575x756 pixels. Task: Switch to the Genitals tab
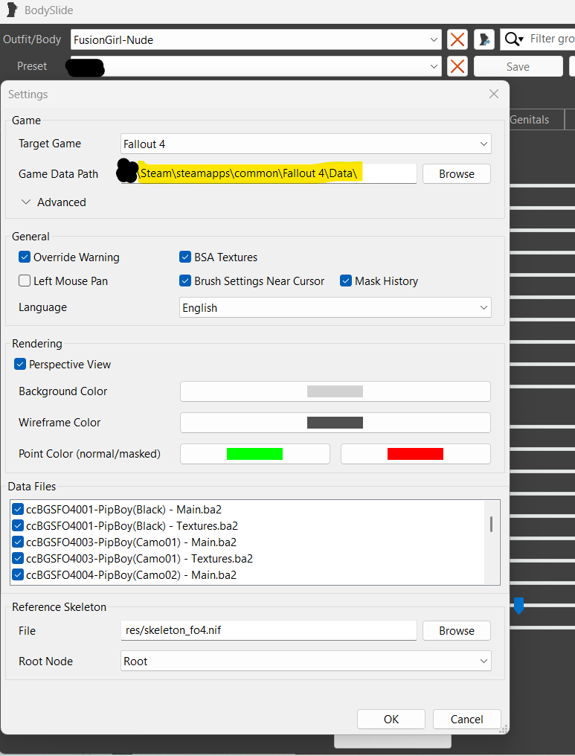[x=536, y=120]
